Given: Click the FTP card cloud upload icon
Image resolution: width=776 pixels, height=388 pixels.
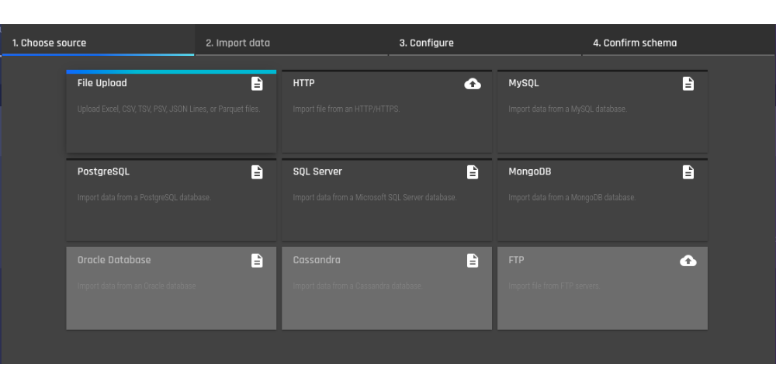Looking at the screenshot, I should pos(688,260).
